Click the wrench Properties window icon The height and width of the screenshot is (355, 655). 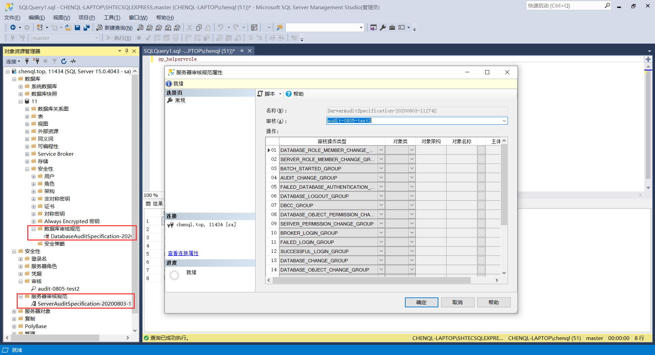point(383,28)
